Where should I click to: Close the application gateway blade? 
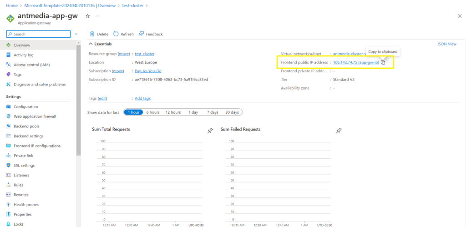460,16
